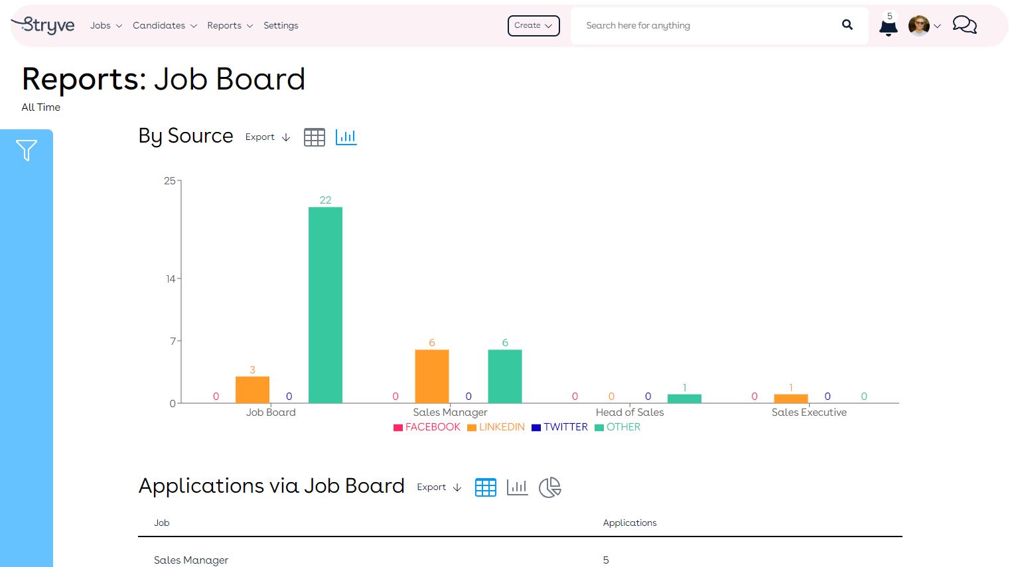The height and width of the screenshot is (567, 1010).
Task: Open the user profile dropdown arrow
Action: (938, 27)
